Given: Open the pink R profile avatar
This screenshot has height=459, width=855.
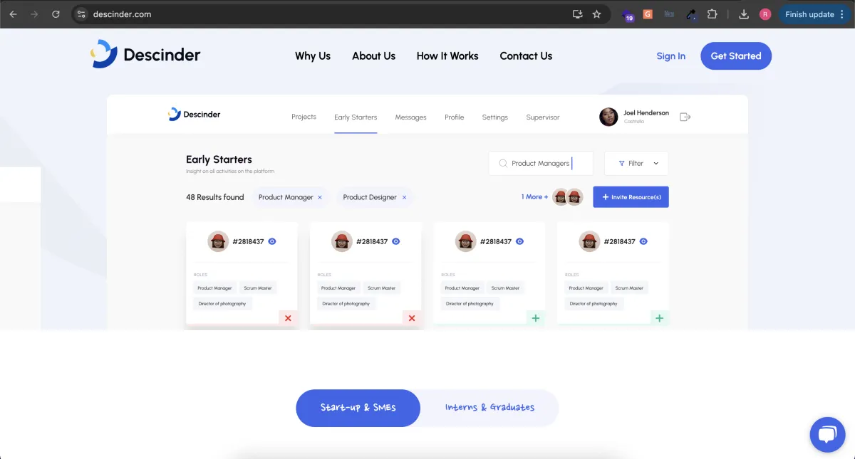Looking at the screenshot, I should tap(765, 14).
